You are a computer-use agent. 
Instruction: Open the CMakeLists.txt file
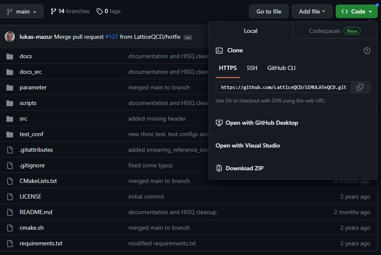coord(38,181)
